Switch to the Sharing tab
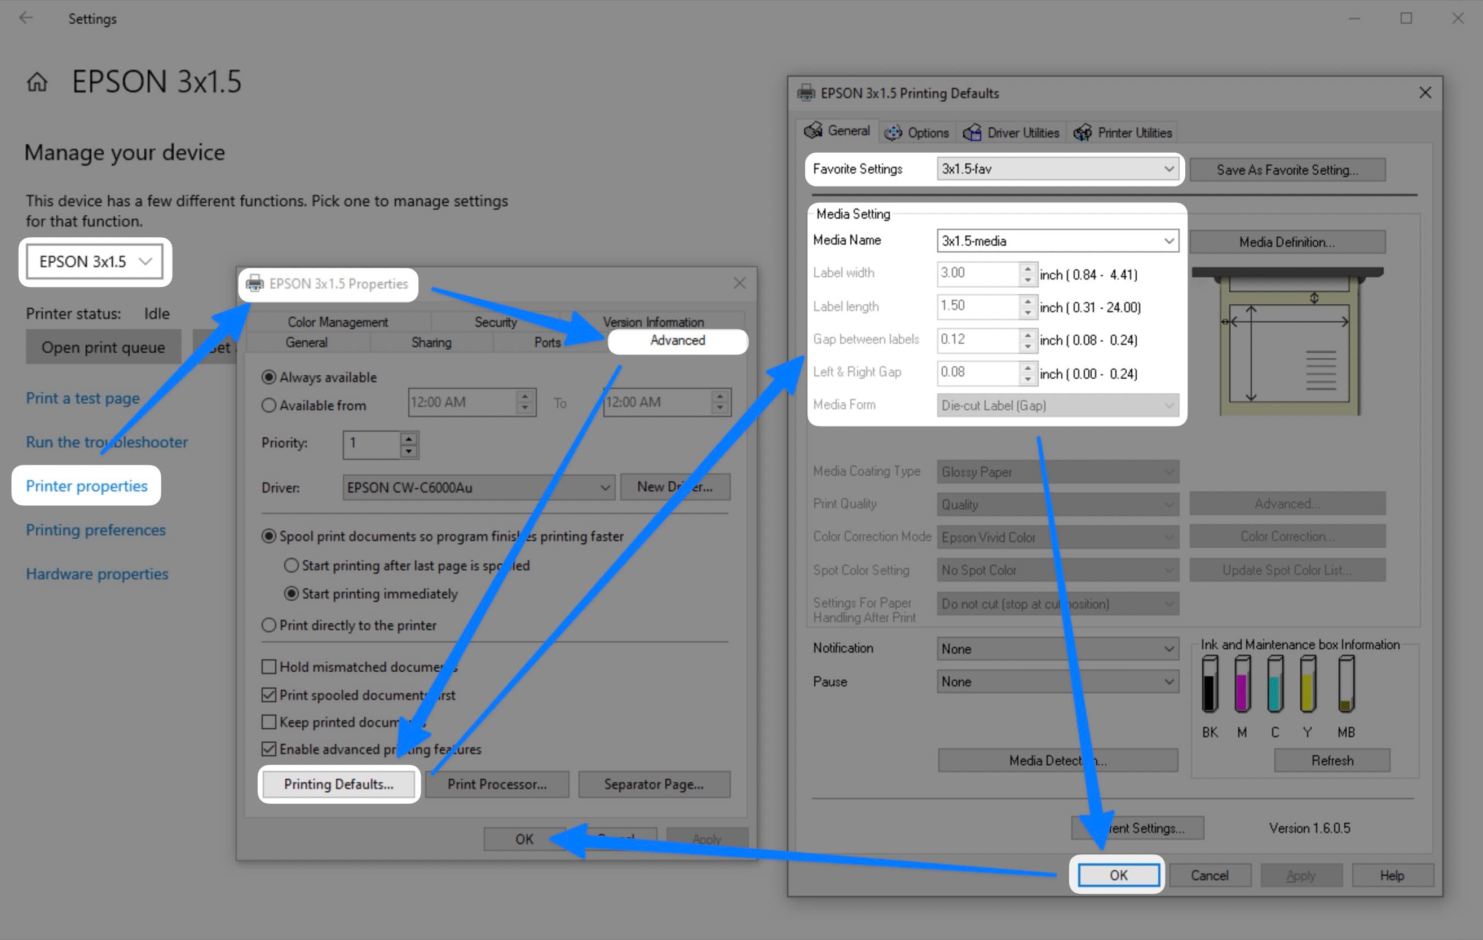The image size is (1483, 940). click(x=431, y=342)
